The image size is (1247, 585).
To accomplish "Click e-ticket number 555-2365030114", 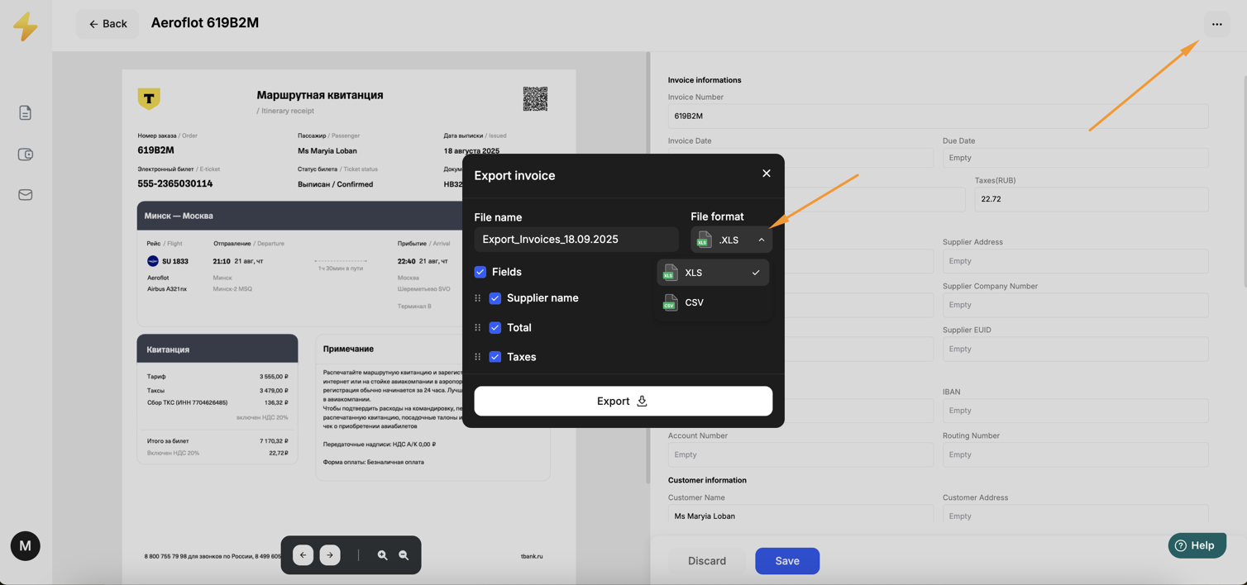I will [x=175, y=183].
